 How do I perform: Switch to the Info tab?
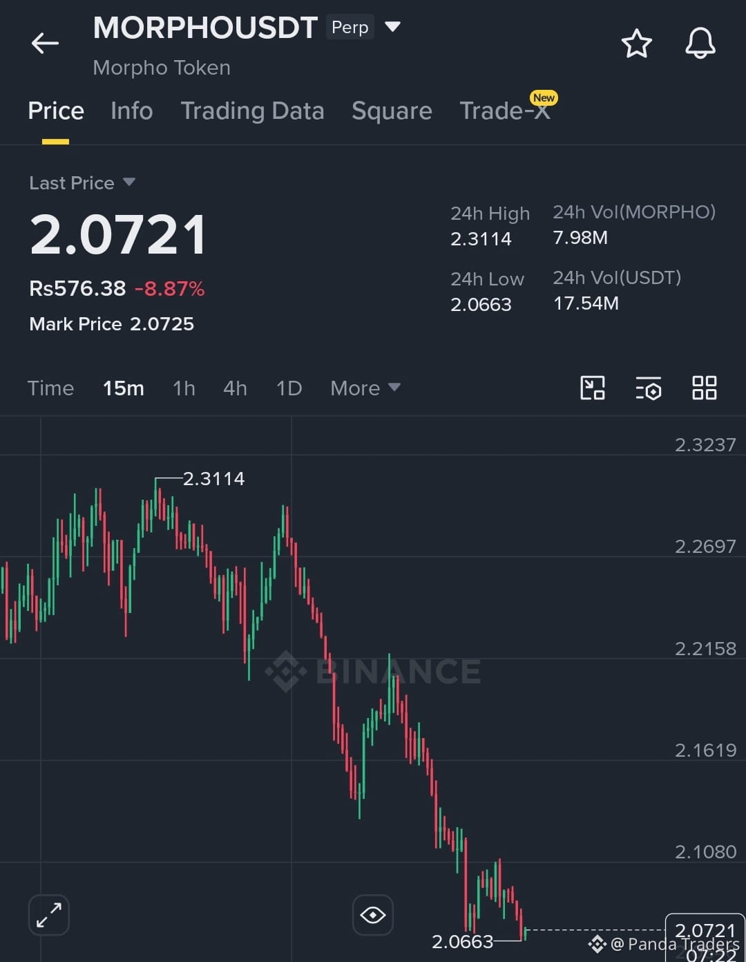131,111
